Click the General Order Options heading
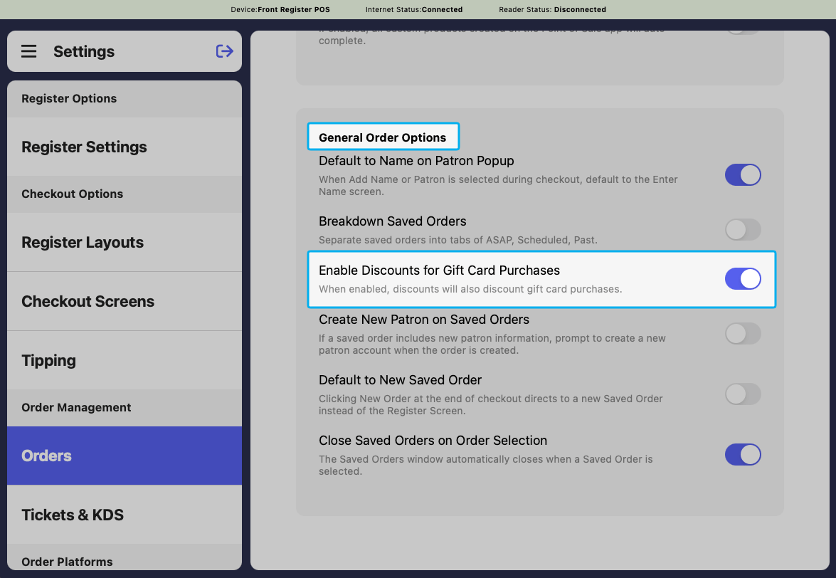The height and width of the screenshot is (578, 836). pos(382,137)
